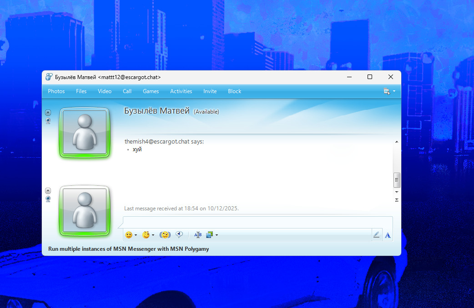Screen dimensions: 474x308
Task: Open contact's display picture options arrow
Action: pyautogui.click(x=48, y=112)
